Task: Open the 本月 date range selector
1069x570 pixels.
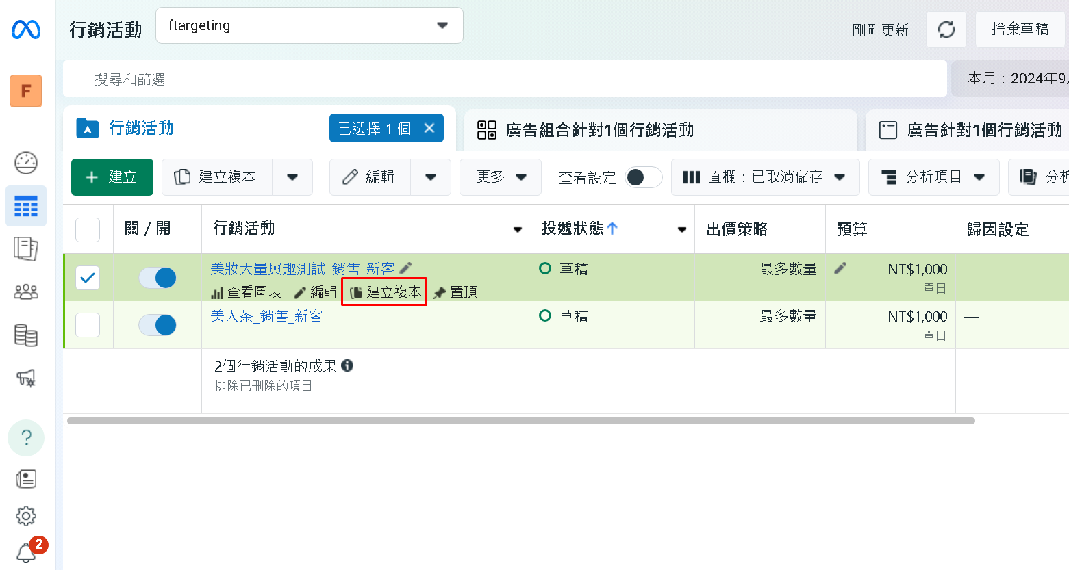Action: click(1011, 79)
